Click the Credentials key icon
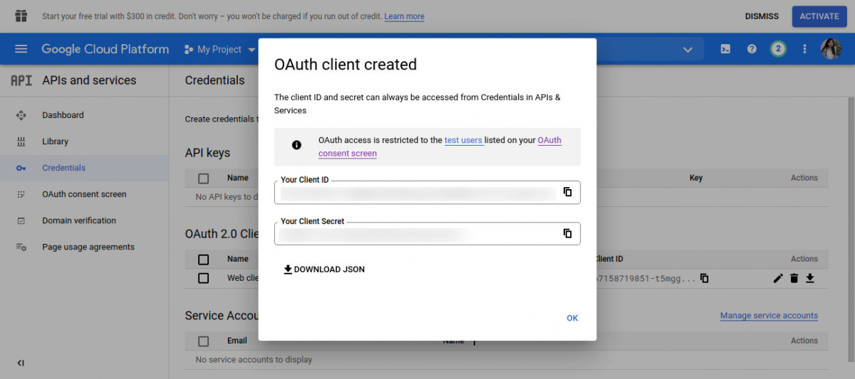The height and width of the screenshot is (379, 855). coord(21,168)
